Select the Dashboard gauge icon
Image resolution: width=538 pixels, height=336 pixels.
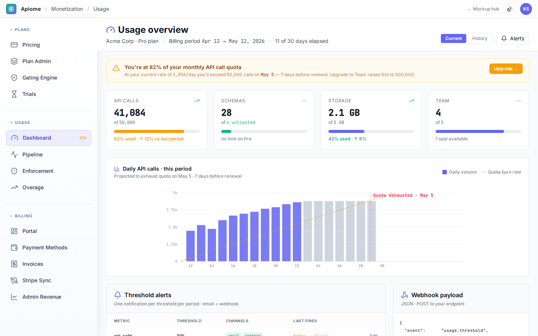pos(15,138)
